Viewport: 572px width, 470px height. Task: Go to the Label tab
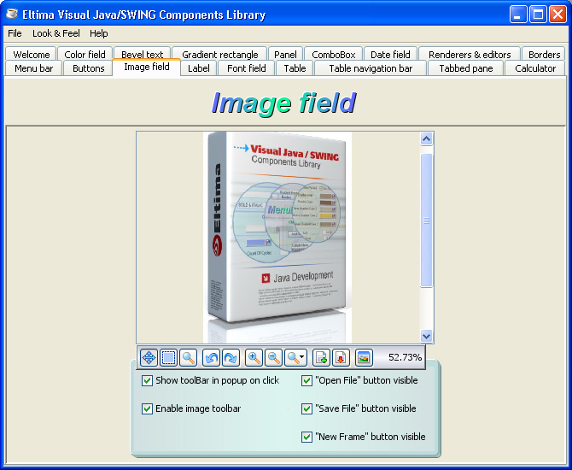coord(199,68)
